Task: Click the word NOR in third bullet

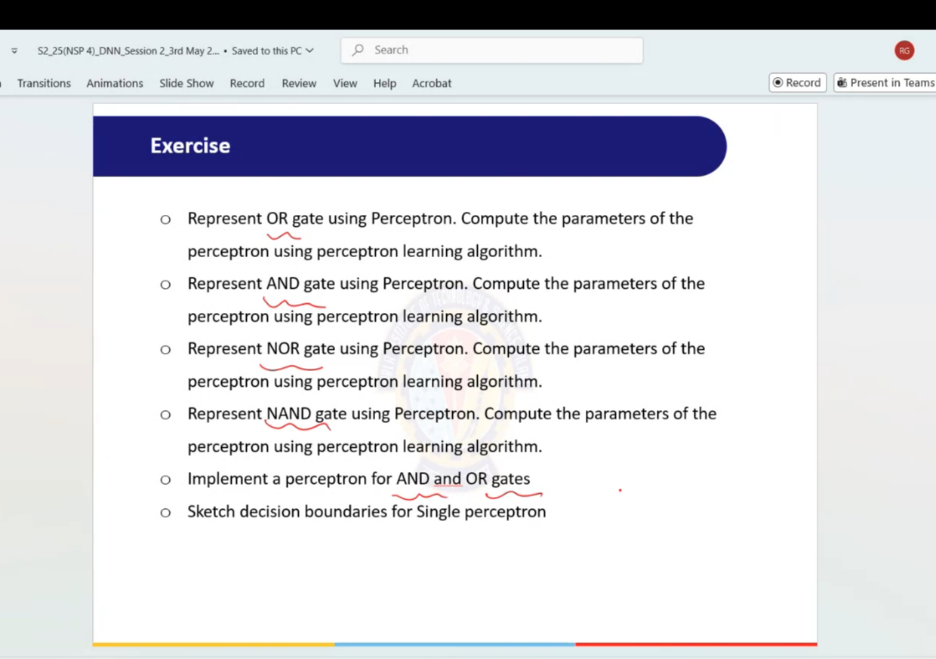Action: [x=283, y=348]
